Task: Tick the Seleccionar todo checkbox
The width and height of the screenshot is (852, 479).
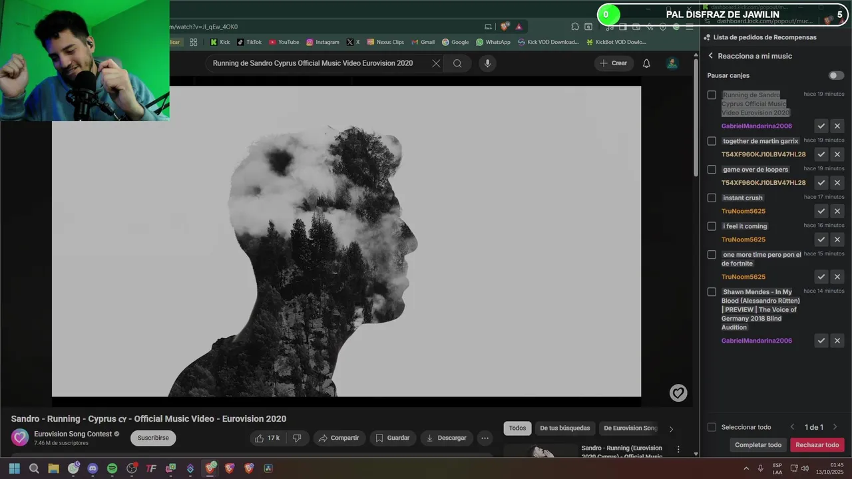Action: (x=712, y=427)
